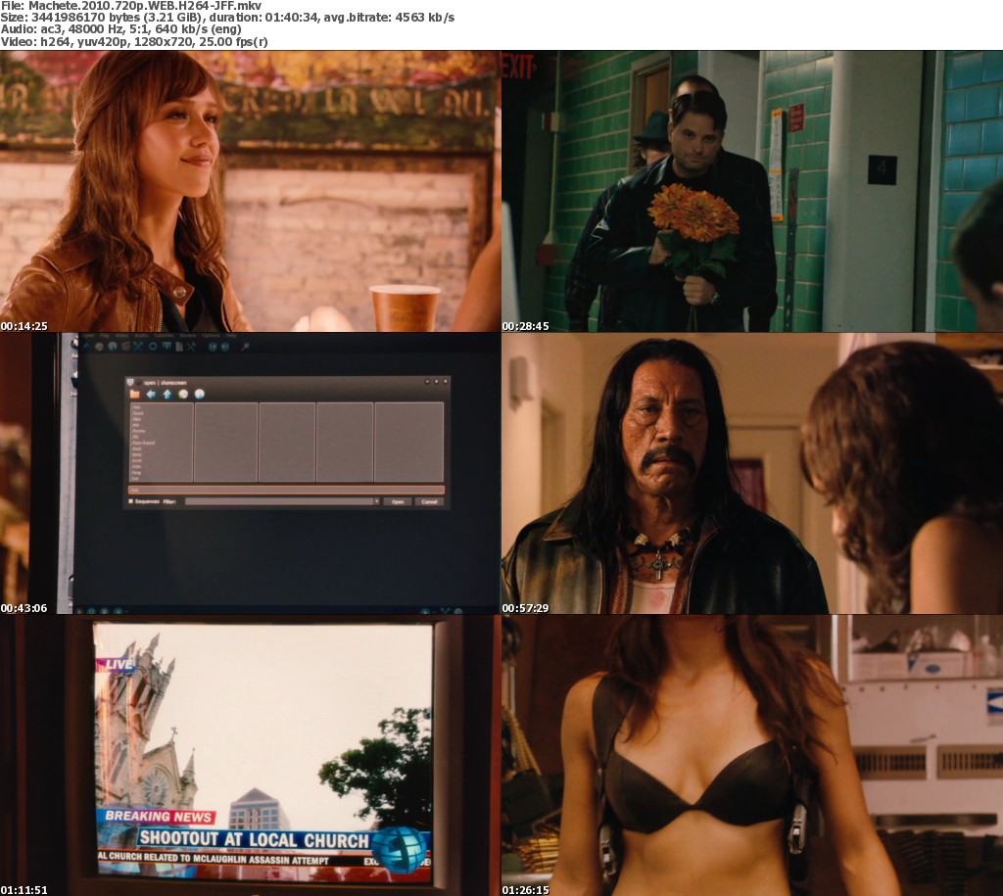Click the clock history icon in the open dialog

(183, 394)
